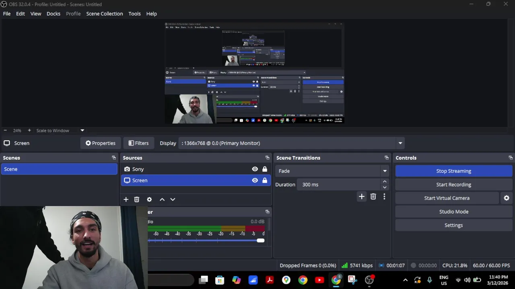The image size is (515, 289).
Task: Expand the Display monitor dropdown
Action: (400, 143)
